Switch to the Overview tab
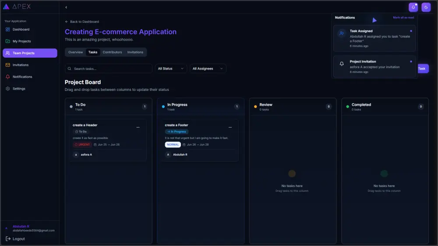 [x=76, y=52]
